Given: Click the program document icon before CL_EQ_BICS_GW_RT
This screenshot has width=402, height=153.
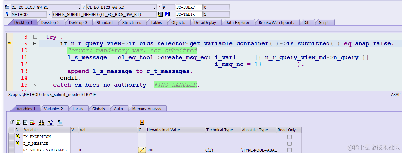Looking at the screenshot, I should point(8,7).
